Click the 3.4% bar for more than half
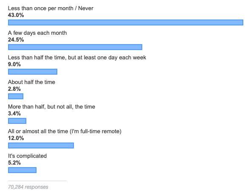The image size is (248, 193). tap(17, 121)
